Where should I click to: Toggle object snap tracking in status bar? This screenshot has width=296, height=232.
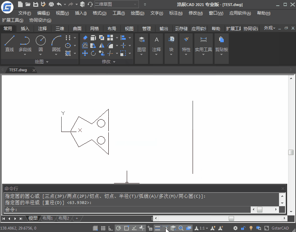[134, 228]
